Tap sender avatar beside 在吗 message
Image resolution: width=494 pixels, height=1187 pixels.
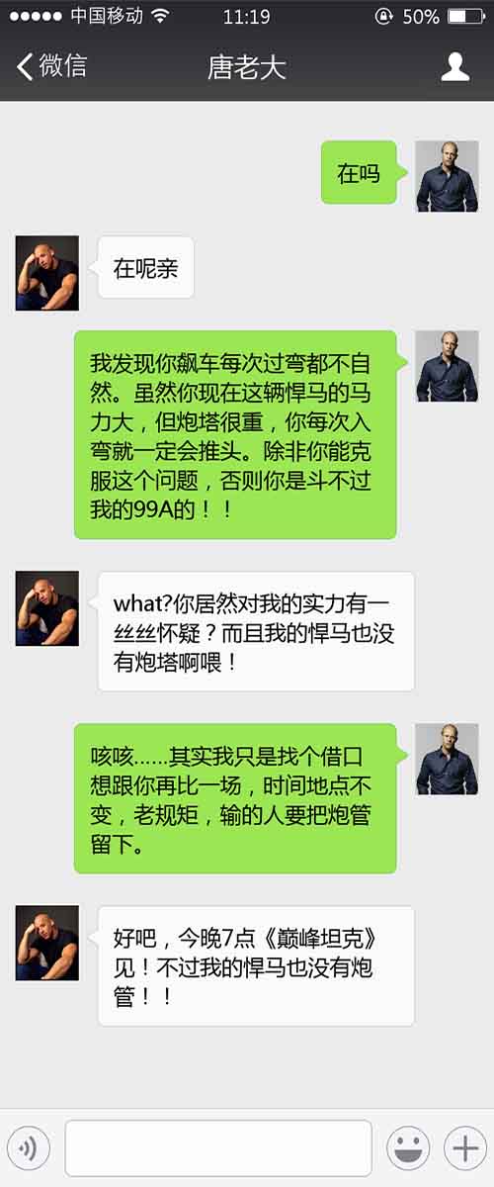click(x=447, y=176)
